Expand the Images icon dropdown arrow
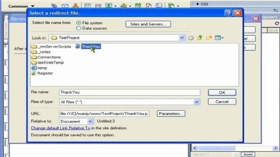The image size is (280, 157). tap(115, 6)
